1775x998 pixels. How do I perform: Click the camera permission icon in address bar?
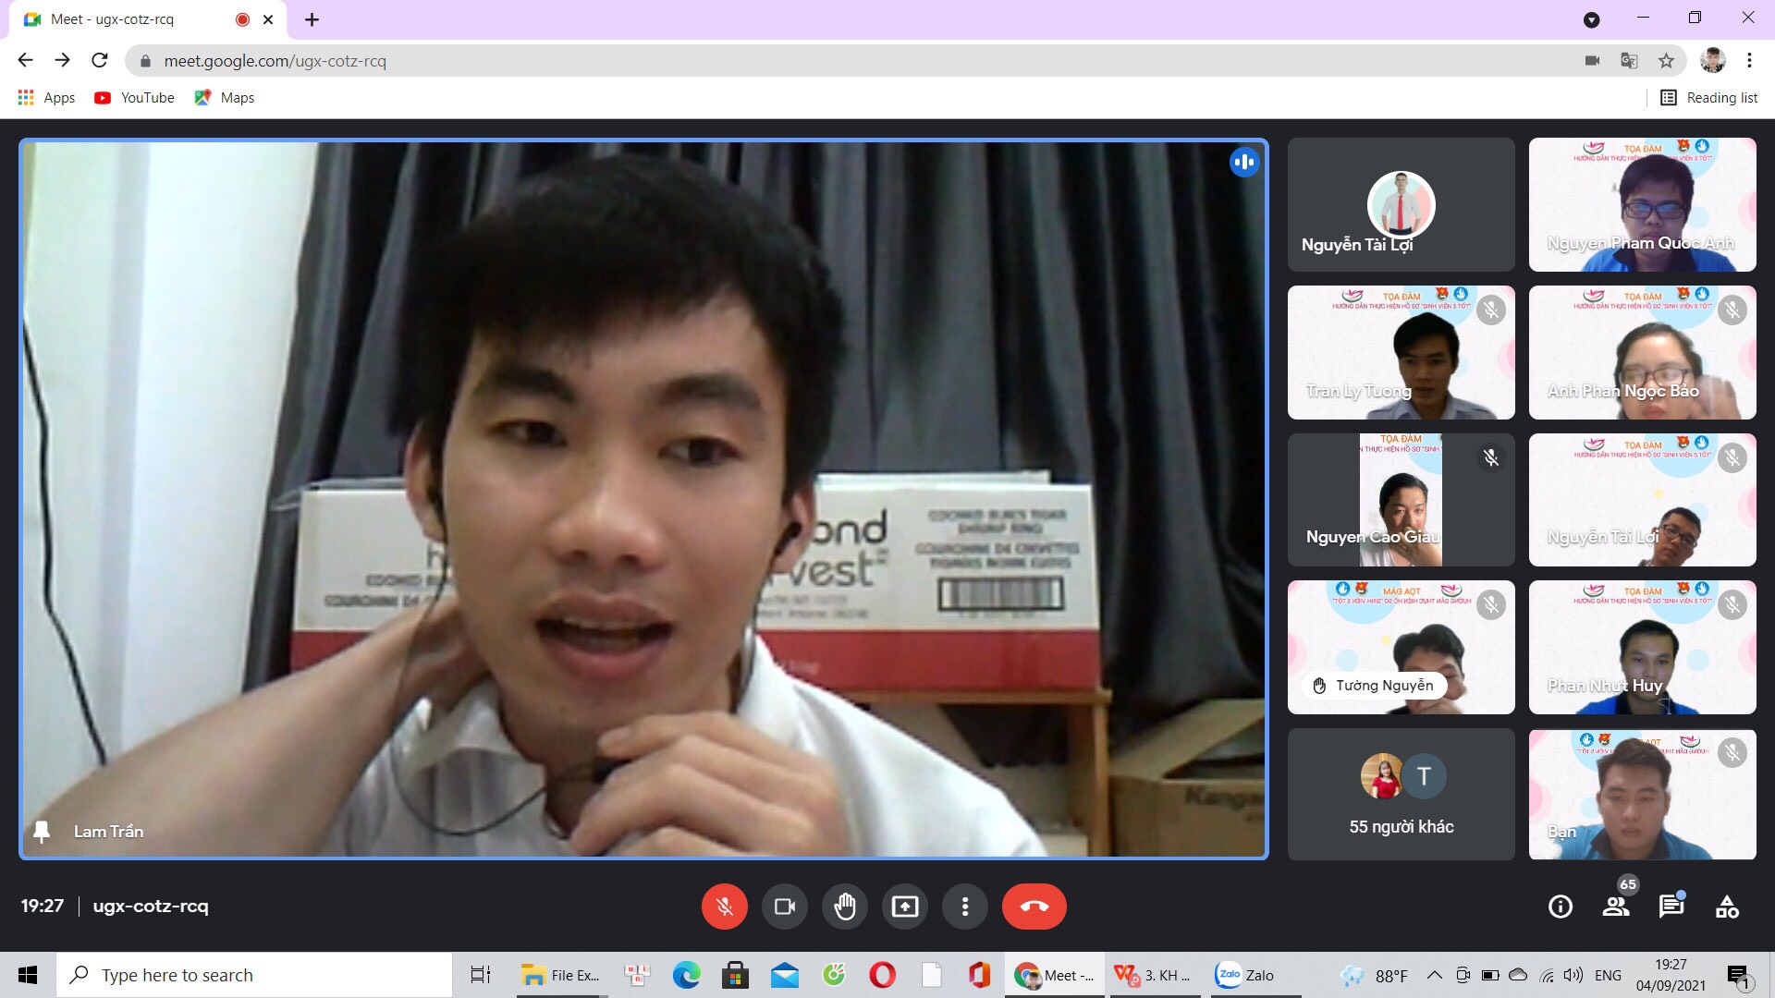1592,61
